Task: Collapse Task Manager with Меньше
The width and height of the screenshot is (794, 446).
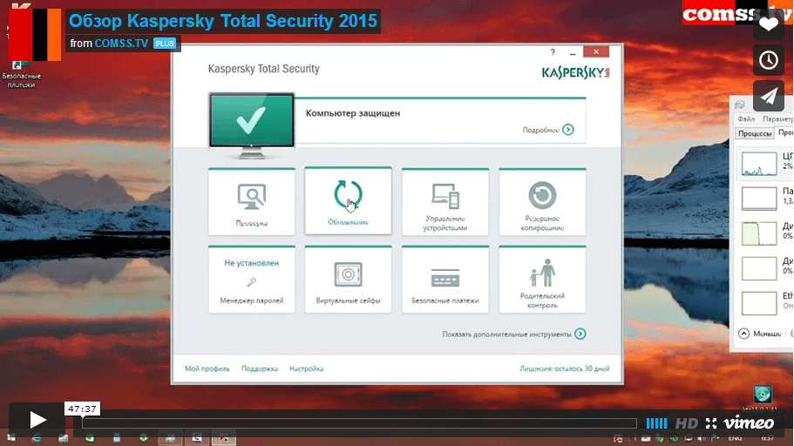Action: coord(760,334)
